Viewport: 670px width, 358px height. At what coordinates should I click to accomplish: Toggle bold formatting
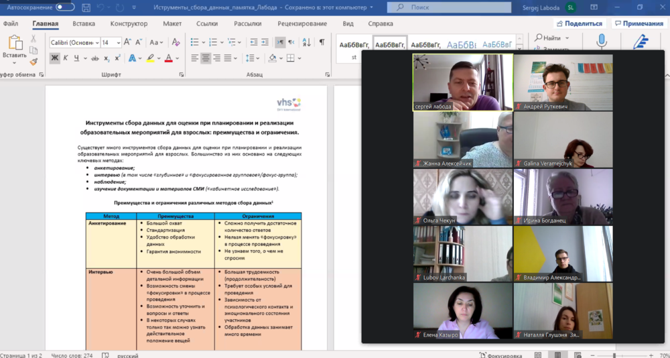coord(54,58)
